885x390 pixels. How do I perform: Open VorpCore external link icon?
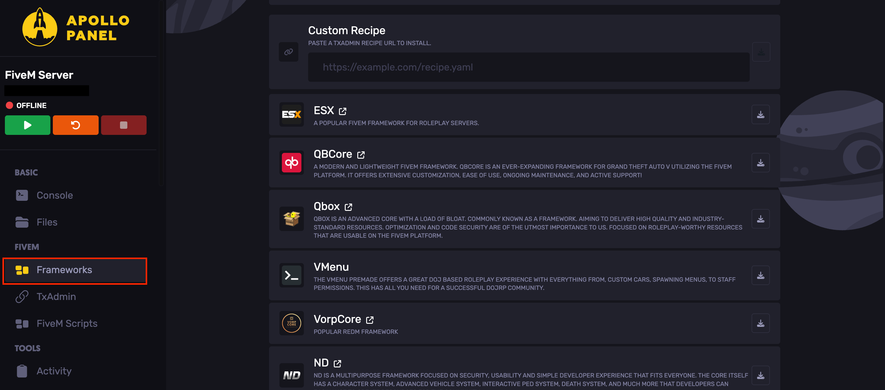click(370, 320)
